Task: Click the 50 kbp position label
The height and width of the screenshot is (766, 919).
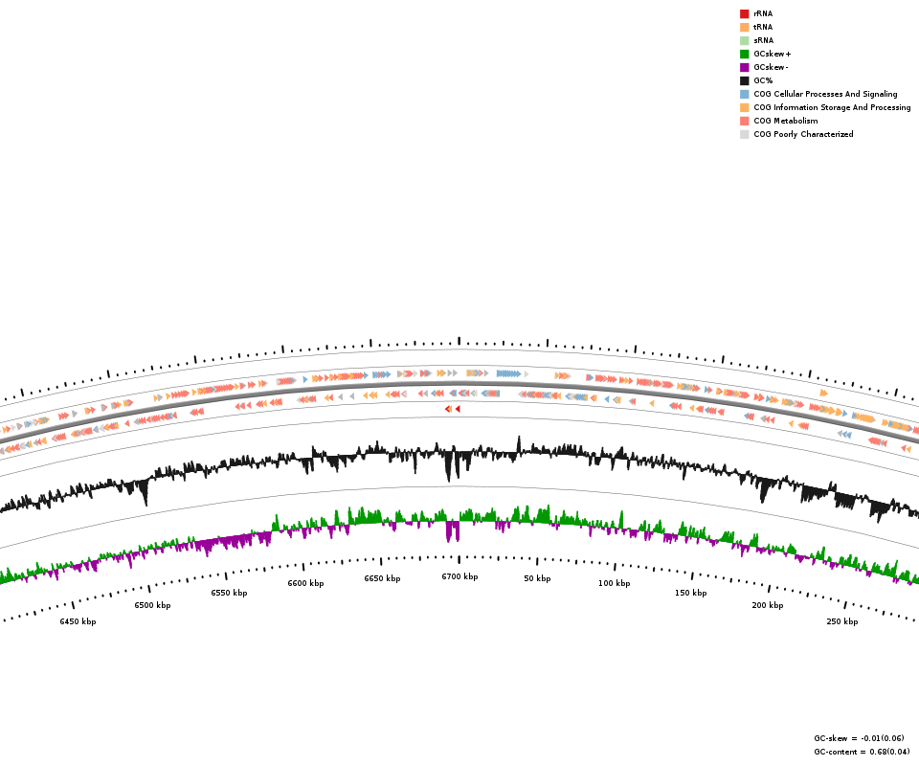Action: (x=537, y=579)
